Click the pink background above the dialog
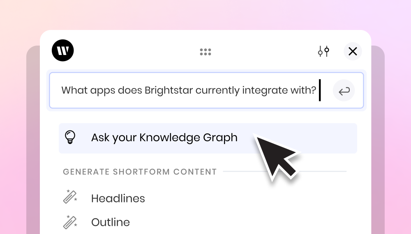 pos(205,14)
